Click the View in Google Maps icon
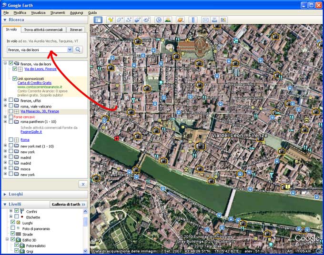This screenshot has width=324, height=255. (x=223, y=20)
